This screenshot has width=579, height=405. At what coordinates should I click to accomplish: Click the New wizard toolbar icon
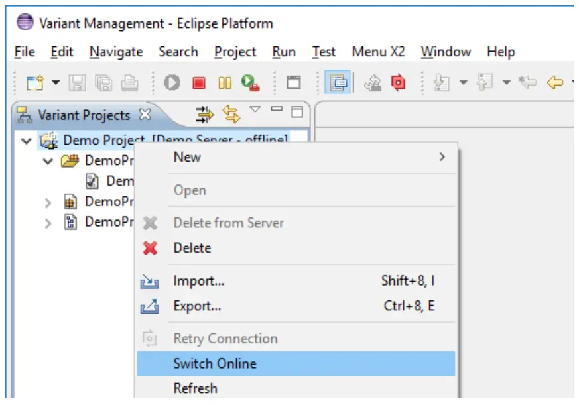pos(35,82)
